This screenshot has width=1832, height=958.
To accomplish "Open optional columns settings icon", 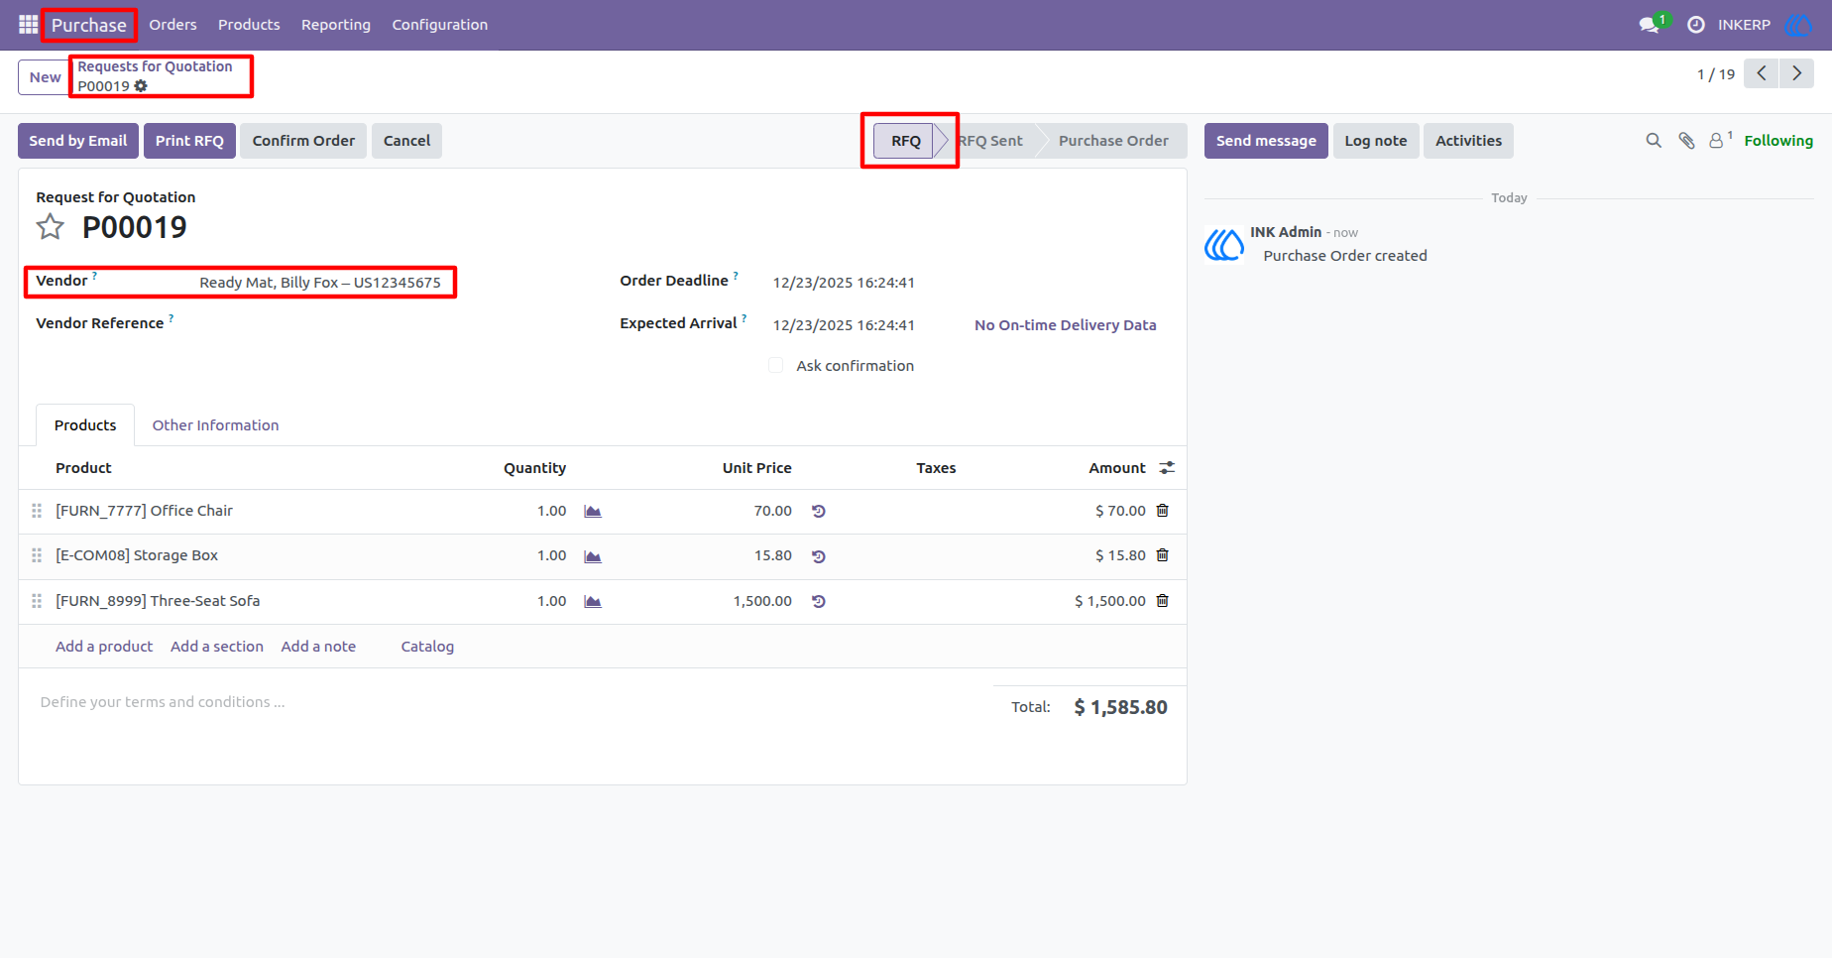I will coord(1167,468).
